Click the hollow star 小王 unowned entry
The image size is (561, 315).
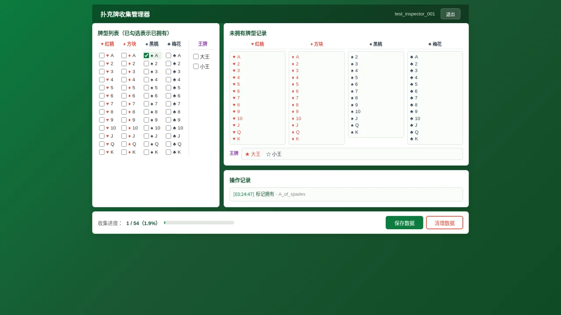pos(274,154)
